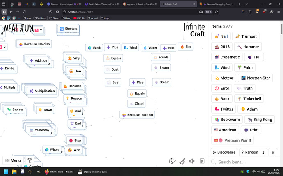This screenshot has width=283, height=176.
Task: Open the trophy achievements icon
Action: pos(30,160)
